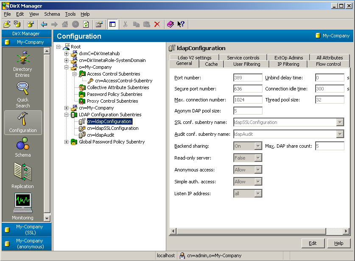The height and width of the screenshot is (261, 355).
Task: Click the context help pointer icon
Action: point(181,24)
